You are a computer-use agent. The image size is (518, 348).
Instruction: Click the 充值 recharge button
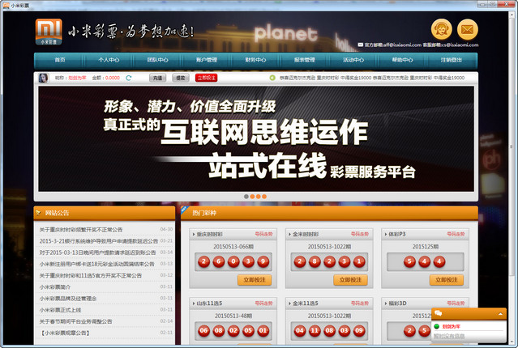[x=157, y=78]
